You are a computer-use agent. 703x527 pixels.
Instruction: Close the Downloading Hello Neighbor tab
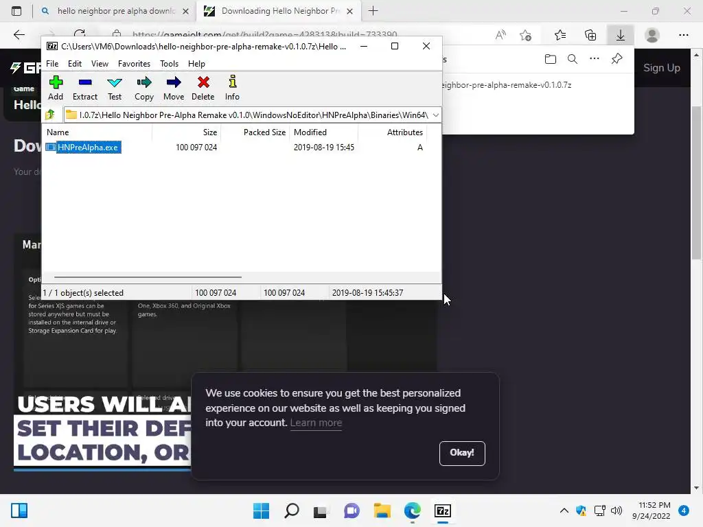[x=350, y=11]
